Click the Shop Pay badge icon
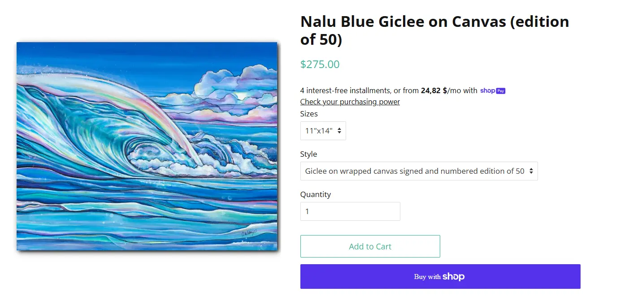This screenshot has width=642, height=296. coord(493,90)
